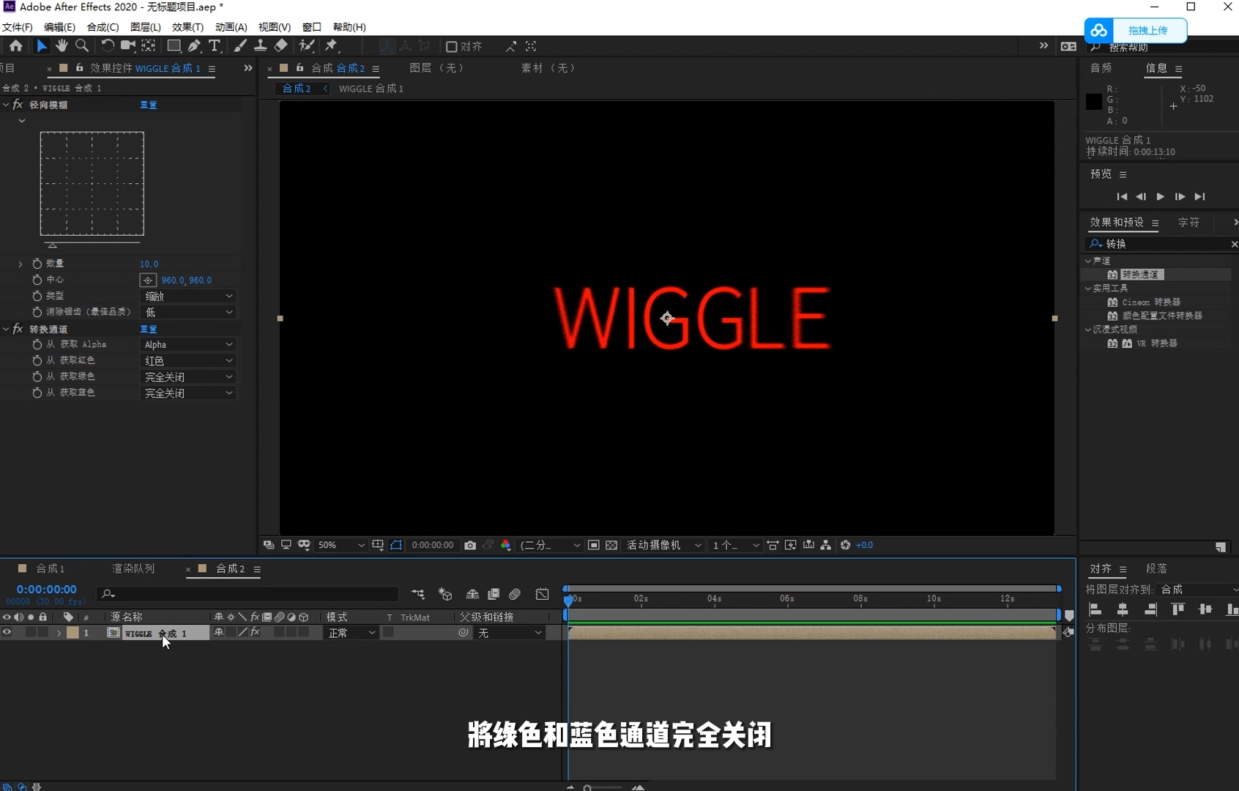Select the Brush tool
Image resolution: width=1239 pixels, height=791 pixels.
point(239,46)
